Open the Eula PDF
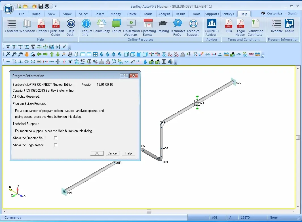 [229, 26]
